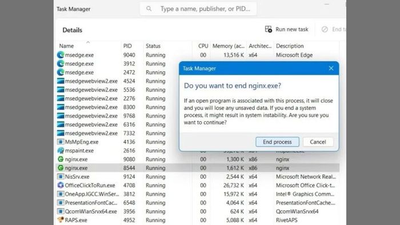Click the nginx icon for PID 8544
This screenshot has height=225, width=400.
pyautogui.click(x=61, y=168)
